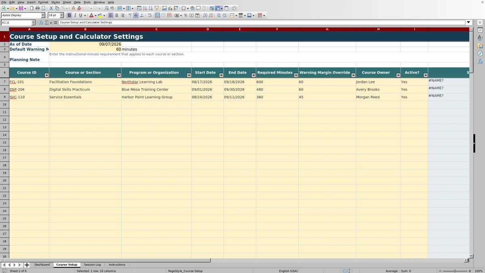
Task: Click the Undo arrow icon
Action: 86,8
